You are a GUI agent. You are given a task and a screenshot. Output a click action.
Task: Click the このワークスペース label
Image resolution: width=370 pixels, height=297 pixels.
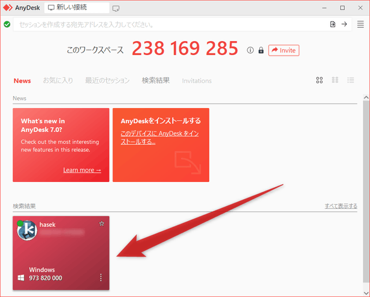95,50
